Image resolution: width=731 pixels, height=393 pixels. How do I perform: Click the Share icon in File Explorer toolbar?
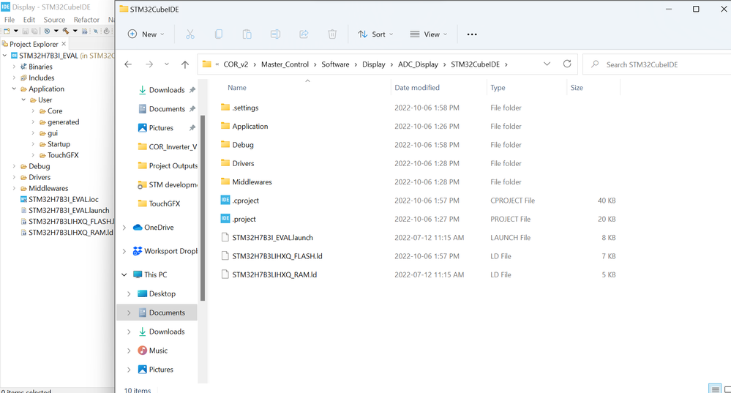click(304, 34)
